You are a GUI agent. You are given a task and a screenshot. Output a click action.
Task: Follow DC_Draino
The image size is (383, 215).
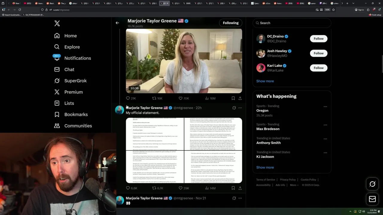[x=318, y=39]
